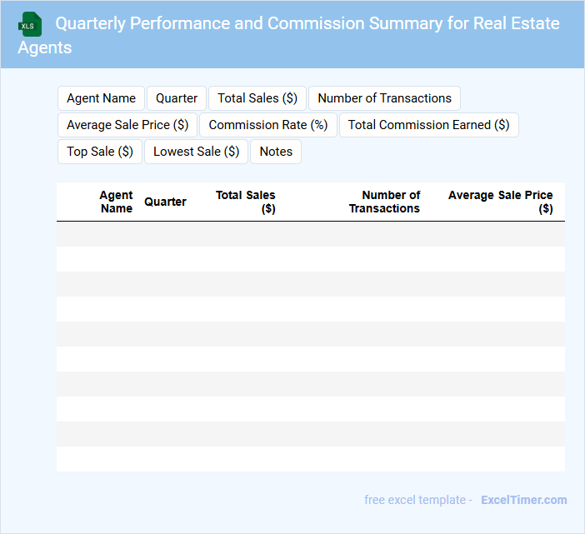Choose the Number of Transactions tag

(x=384, y=98)
